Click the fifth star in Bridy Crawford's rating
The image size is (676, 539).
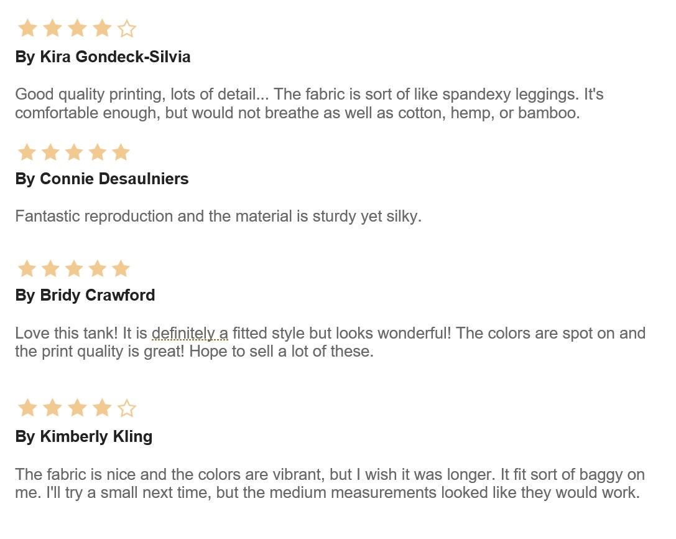(121, 268)
